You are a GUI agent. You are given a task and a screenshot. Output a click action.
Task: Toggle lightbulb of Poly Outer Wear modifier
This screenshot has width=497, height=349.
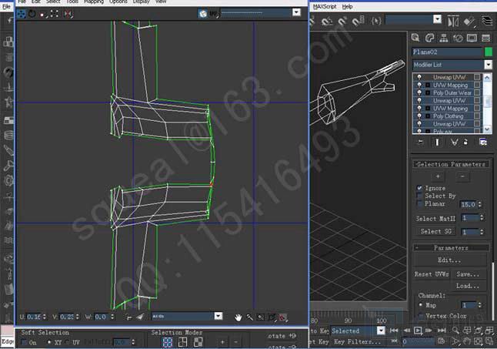point(419,92)
